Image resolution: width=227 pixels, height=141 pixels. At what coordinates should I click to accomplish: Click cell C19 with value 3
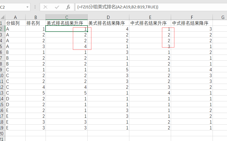pos(67,128)
